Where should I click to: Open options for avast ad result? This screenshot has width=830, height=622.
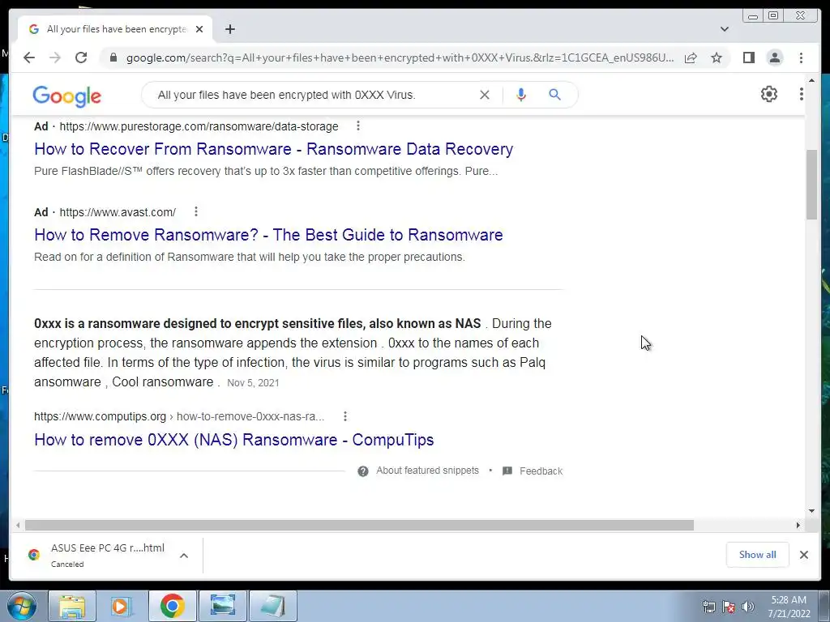tap(196, 211)
